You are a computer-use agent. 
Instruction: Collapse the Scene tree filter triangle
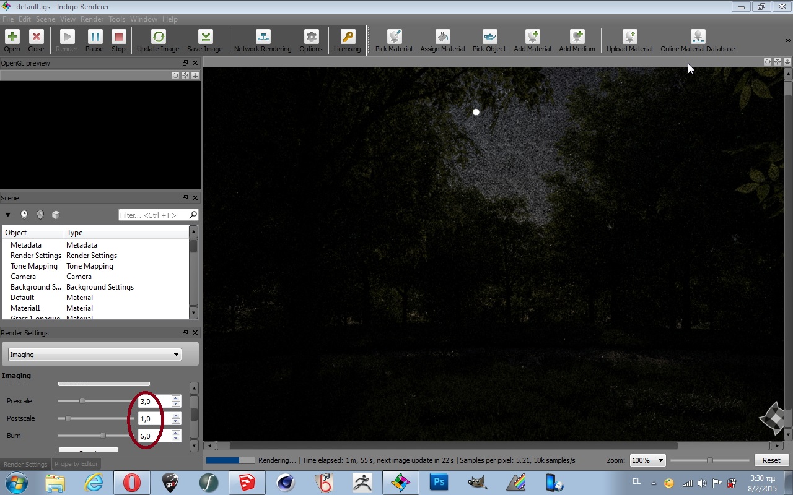(x=8, y=215)
